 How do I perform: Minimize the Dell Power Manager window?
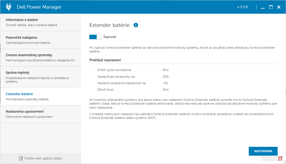(x=263, y=7)
